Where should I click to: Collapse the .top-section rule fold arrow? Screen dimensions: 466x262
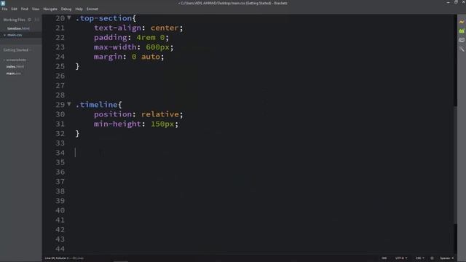[69, 17]
